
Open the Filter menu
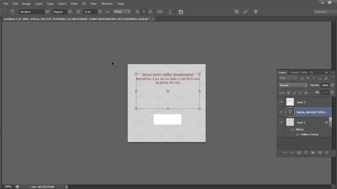(x=74, y=4)
